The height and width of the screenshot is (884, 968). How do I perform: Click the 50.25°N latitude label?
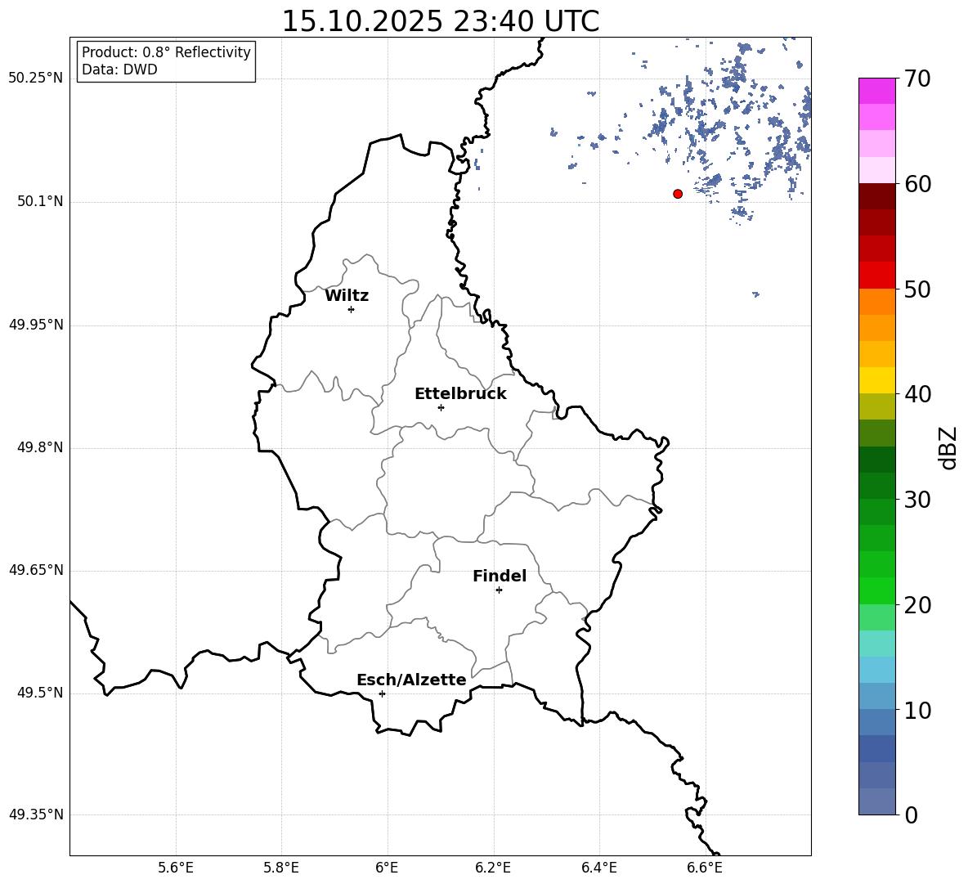coord(36,79)
